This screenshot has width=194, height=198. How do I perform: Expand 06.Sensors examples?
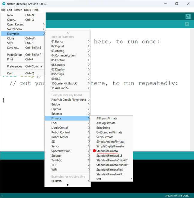click(67, 65)
